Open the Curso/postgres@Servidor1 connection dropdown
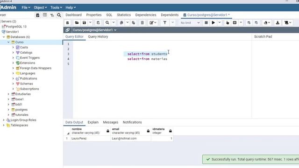The image size is (299, 168). point(94,30)
